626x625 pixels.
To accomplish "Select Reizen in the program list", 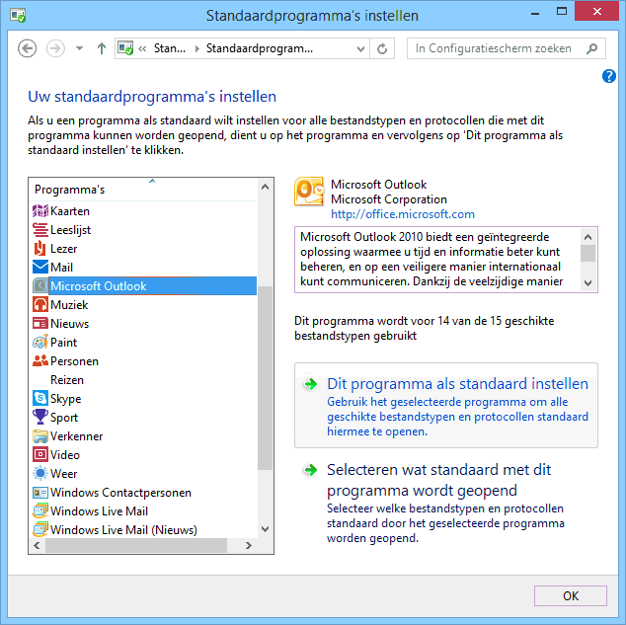I will point(67,380).
